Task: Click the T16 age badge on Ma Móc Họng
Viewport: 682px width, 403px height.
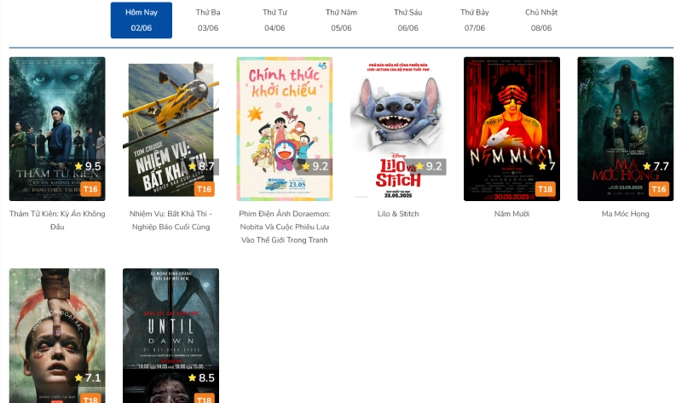Action: [x=658, y=189]
